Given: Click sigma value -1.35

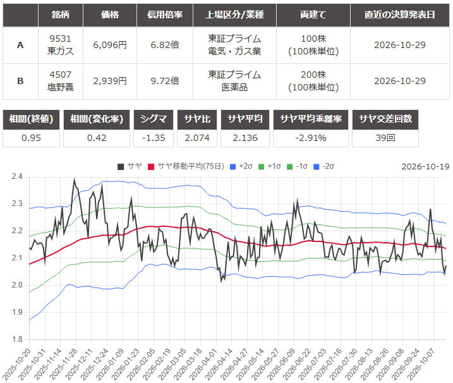Looking at the screenshot, I should pyautogui.click(x=154, y=138).
